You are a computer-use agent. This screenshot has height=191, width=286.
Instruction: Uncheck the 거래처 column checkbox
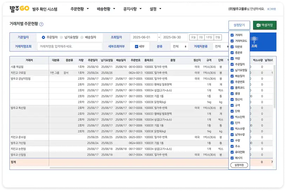coord(232,35)
